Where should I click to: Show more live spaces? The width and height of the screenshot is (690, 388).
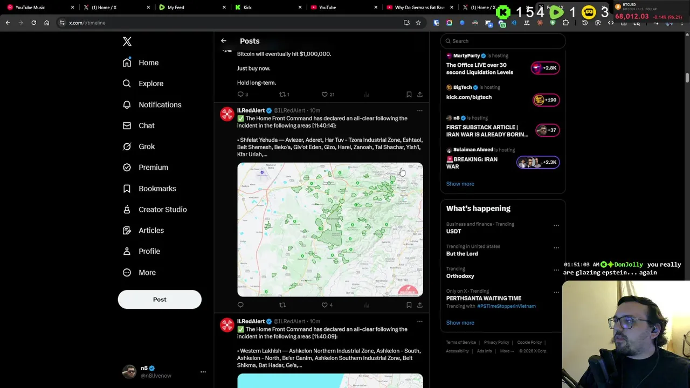click(460, 184)
